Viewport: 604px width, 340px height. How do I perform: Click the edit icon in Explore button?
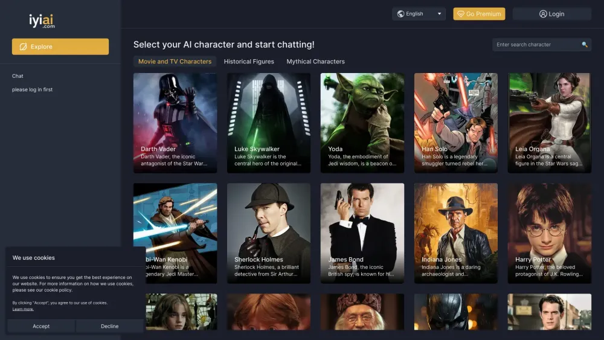(24, 47)
